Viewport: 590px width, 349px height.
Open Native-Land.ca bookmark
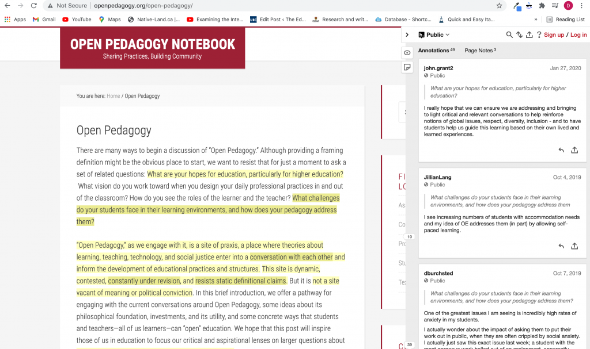click(153, 20)
